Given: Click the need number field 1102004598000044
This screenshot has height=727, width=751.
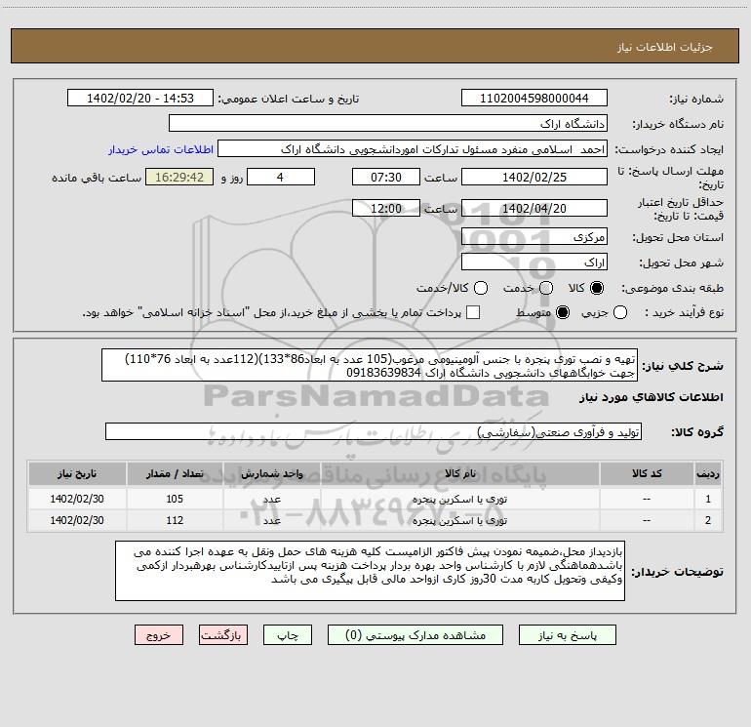Looking at the screenshot, I should (x=534, y=98).
